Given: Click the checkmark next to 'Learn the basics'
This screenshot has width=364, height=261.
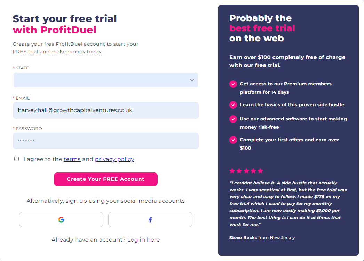Looking at the screenshot, I should point(233,105).
